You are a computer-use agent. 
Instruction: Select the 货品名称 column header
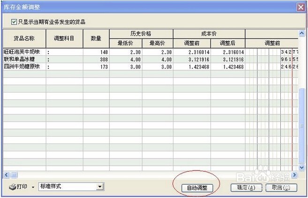point(24,38)
